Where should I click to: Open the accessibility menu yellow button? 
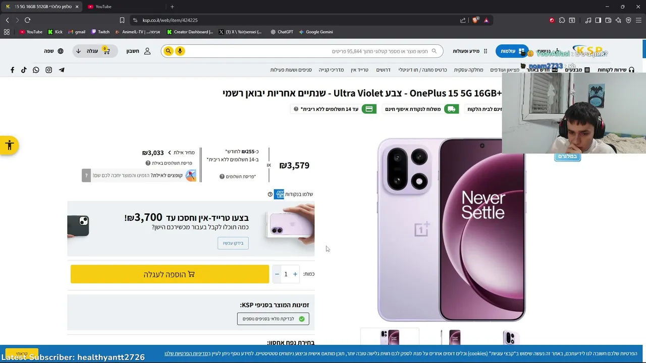(9, 146)
